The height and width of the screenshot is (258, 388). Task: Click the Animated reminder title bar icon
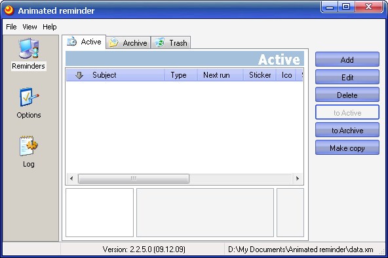[9, 10]
